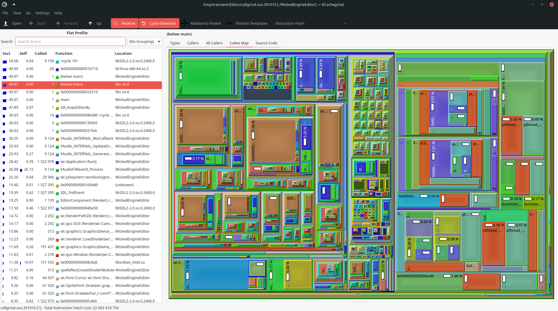Open a new trace file with the Open icon
Screen dimensions: 558x311
coord(6,23)
